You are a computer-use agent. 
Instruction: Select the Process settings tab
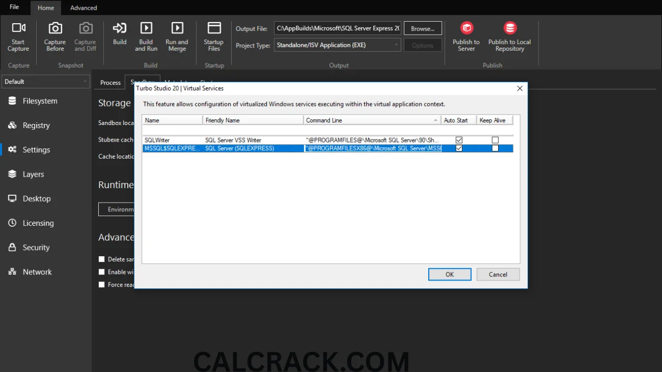(x=110, y=83)
